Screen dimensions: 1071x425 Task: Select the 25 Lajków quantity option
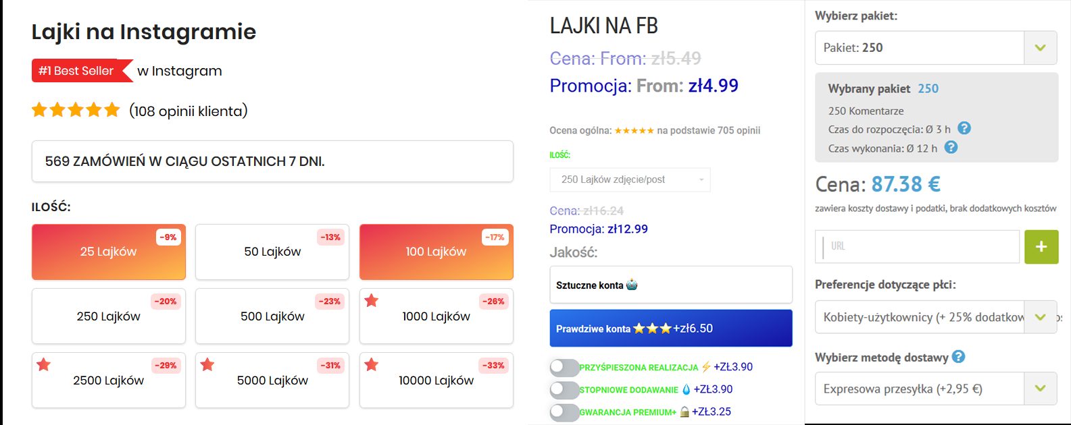tap(109, 252)
